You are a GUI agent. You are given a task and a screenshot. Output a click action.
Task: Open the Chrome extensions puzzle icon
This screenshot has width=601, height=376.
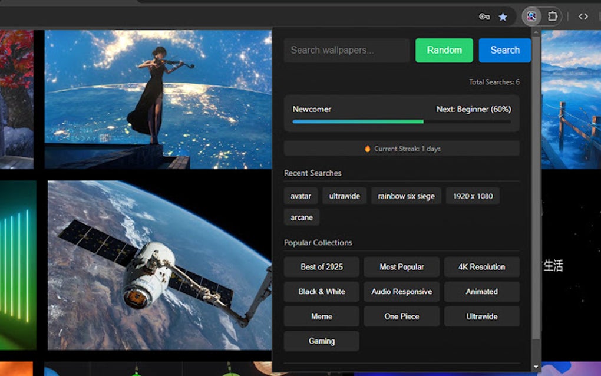[552, 16]
